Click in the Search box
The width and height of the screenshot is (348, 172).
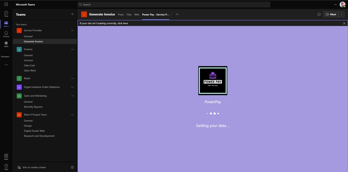174,4
